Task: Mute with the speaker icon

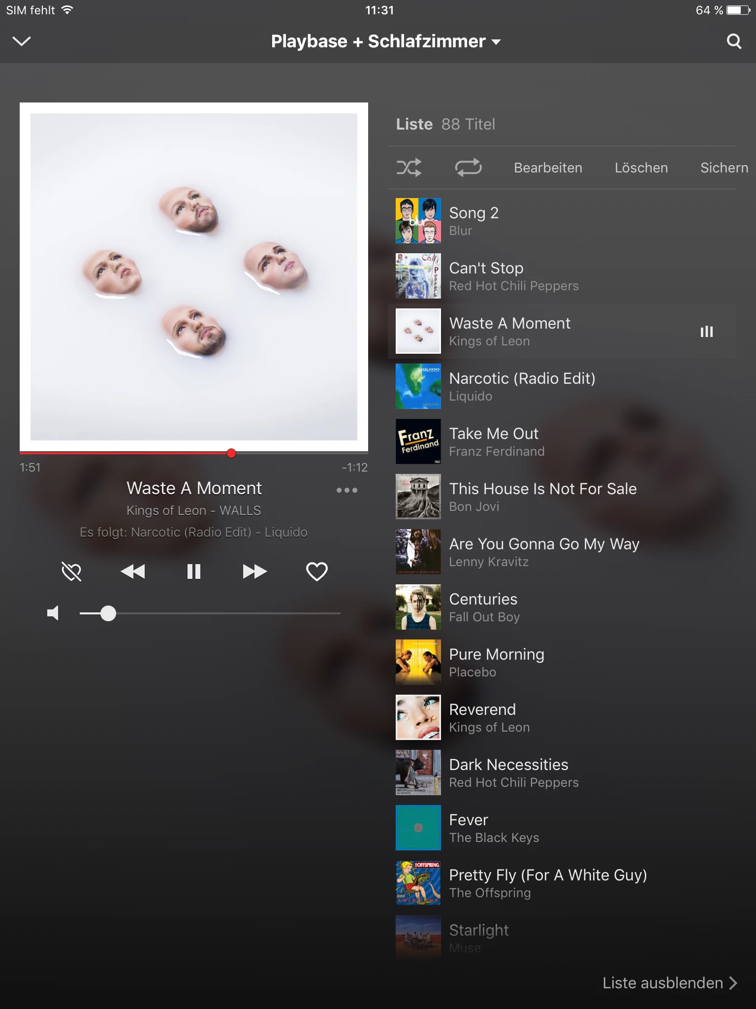Action: 53,613
